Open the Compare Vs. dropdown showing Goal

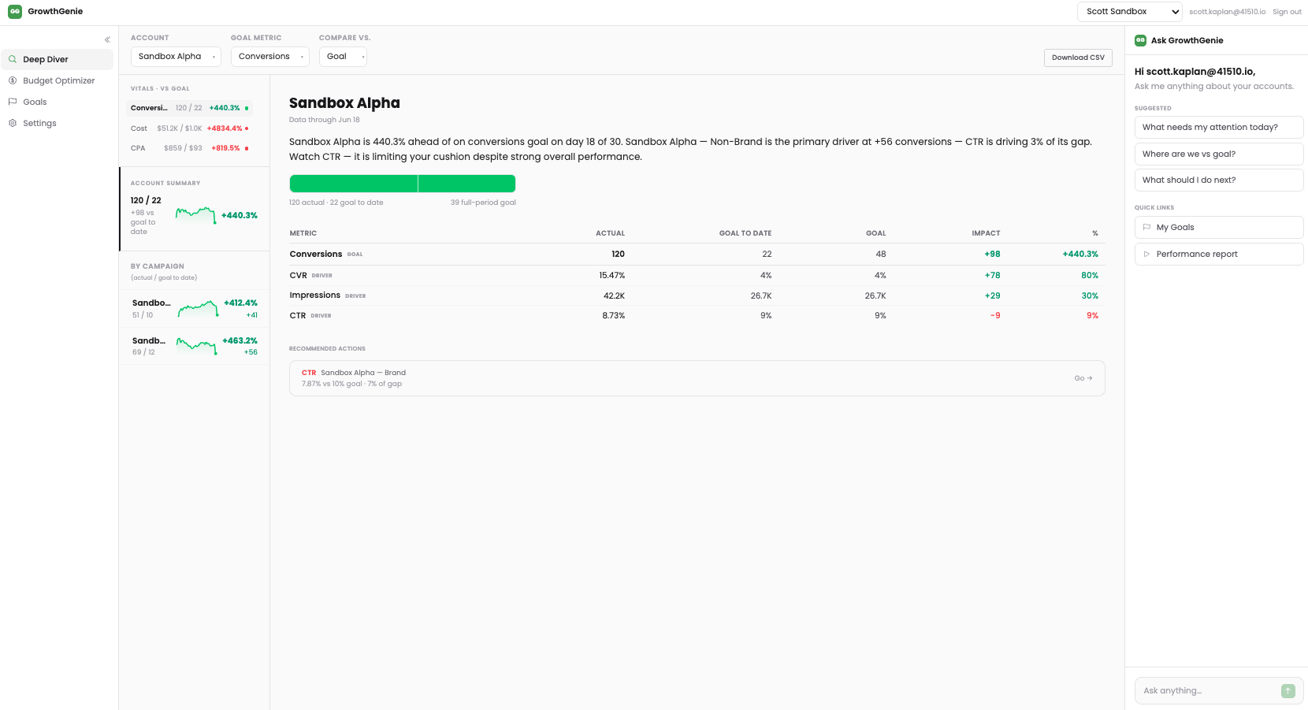pyautogui.click(x=343, y=57)
